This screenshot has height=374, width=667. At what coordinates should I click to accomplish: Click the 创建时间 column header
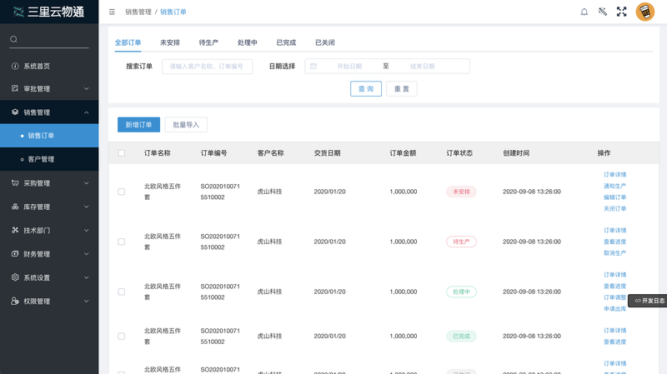click(x=516, y=153)
